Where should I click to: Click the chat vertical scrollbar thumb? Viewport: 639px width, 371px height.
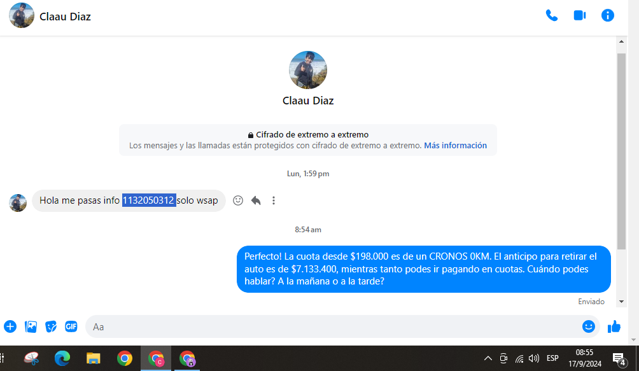pos(621,151)
